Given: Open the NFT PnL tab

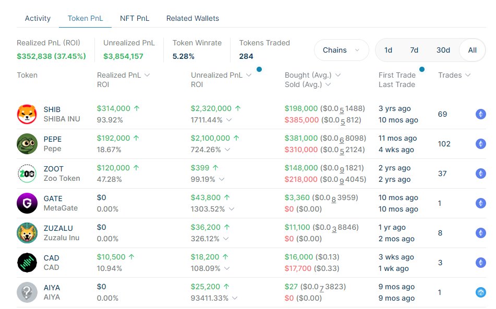Looking at the screenshot, I should coord(135,18).
